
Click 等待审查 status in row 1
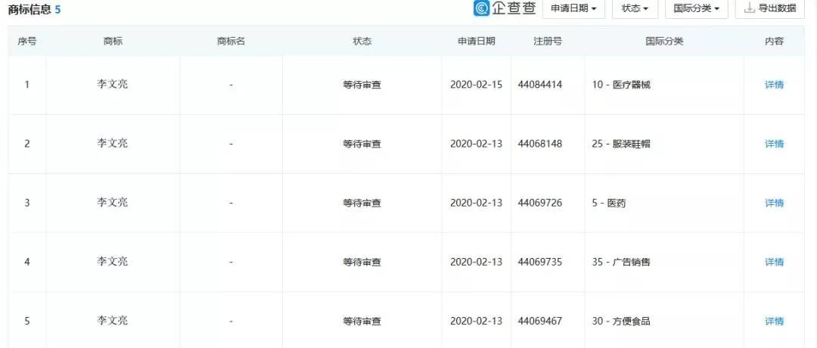[x=362, y=85]
